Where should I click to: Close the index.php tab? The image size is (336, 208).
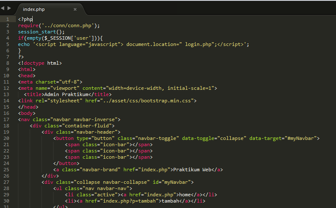pos(75,10)
